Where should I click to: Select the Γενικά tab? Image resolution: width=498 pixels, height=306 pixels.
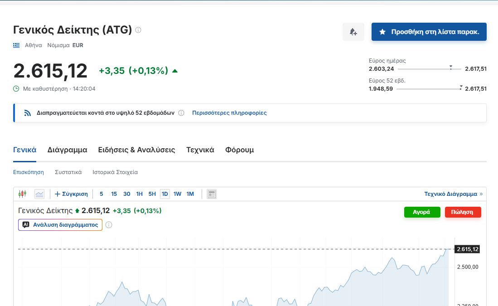25,150
